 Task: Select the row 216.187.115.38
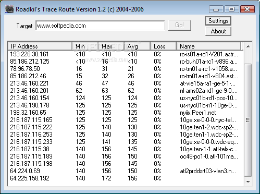(126, 149)
